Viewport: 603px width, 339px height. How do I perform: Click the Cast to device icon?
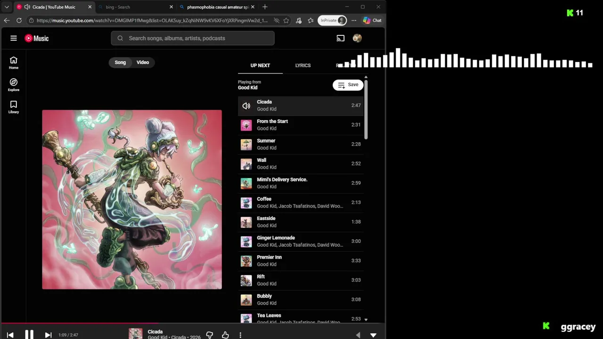pyautogui.click(x=341, y=38)
